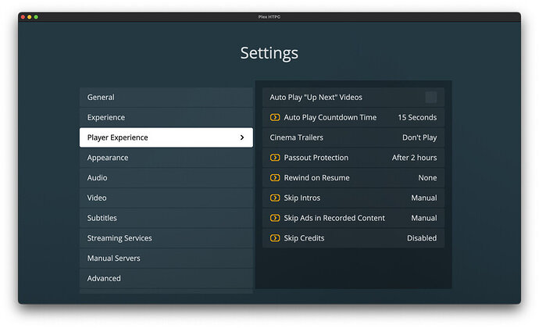Open the Appearance settings category
The width and height of the screenshot is (539, 328).
(x=166, y=158)
